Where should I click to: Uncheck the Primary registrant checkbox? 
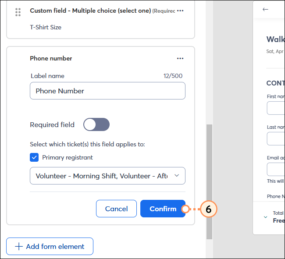(34, 157)
